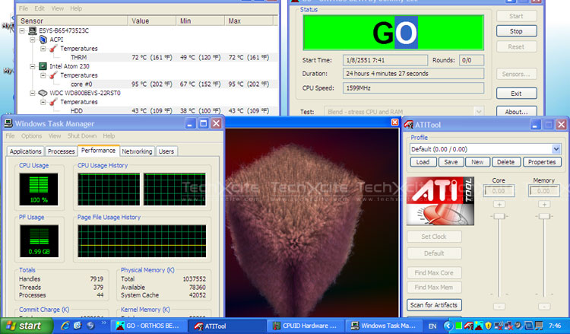Click the Max column header
This screenshot has width=570, height=334.
tap(249, 21)
